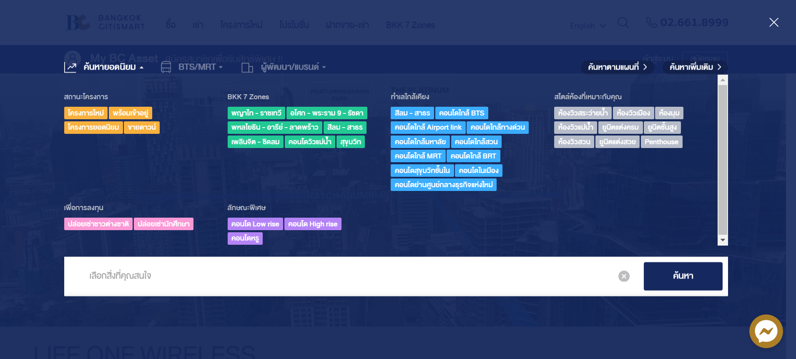
Task: Click the Messenger chat icon
Action: (x=766, y=331)
